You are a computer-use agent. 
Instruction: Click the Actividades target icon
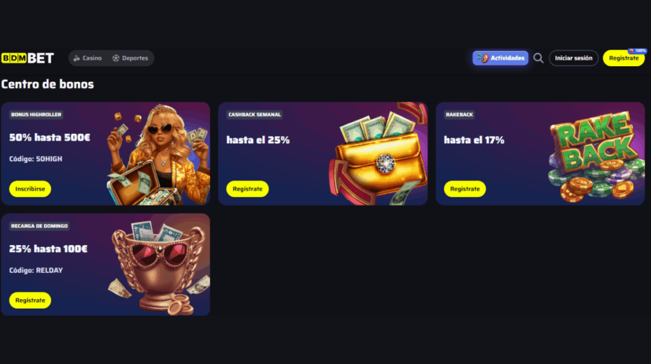tap(483, 58)
